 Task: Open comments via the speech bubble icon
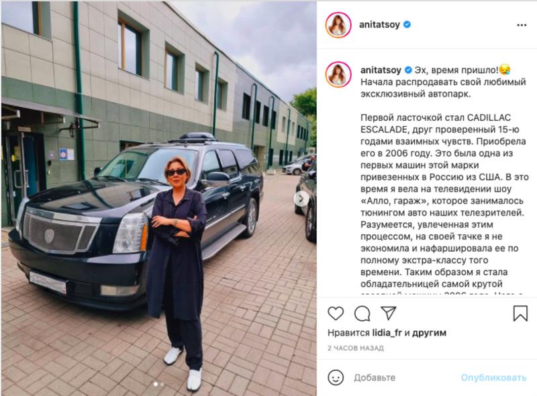[x=362, y=313]
